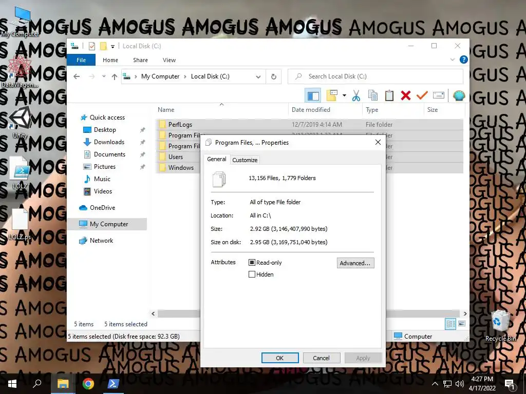Click the envelope email toolbar icon

[x=439, y=95]
